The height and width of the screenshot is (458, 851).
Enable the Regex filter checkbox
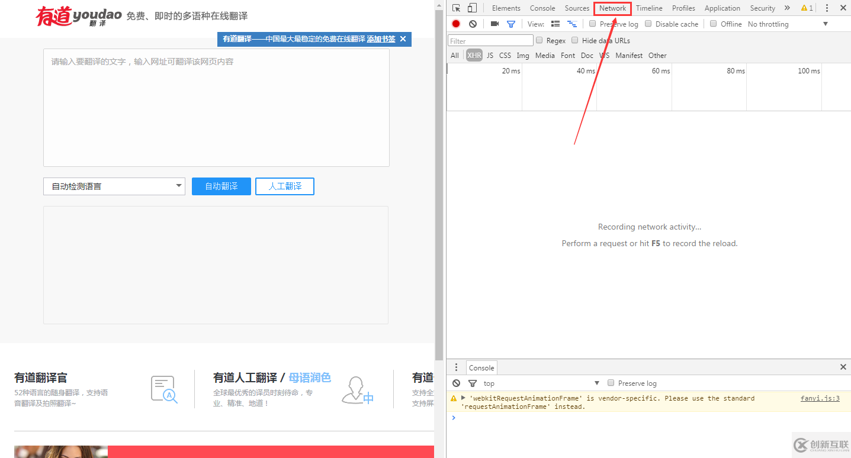(539, 40)
